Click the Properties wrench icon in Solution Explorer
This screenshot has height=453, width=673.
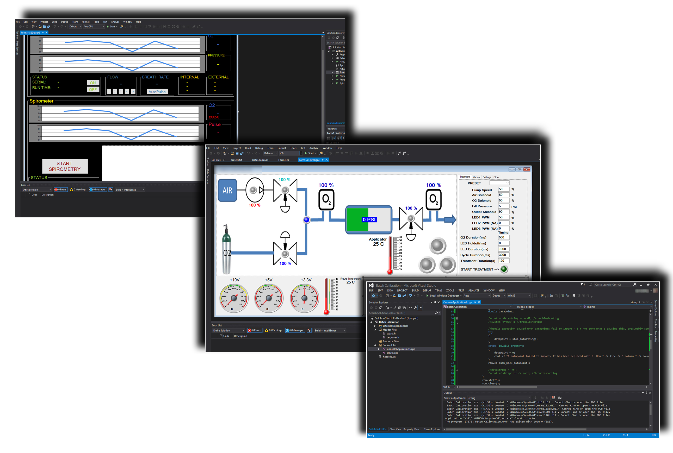[415, 308]
